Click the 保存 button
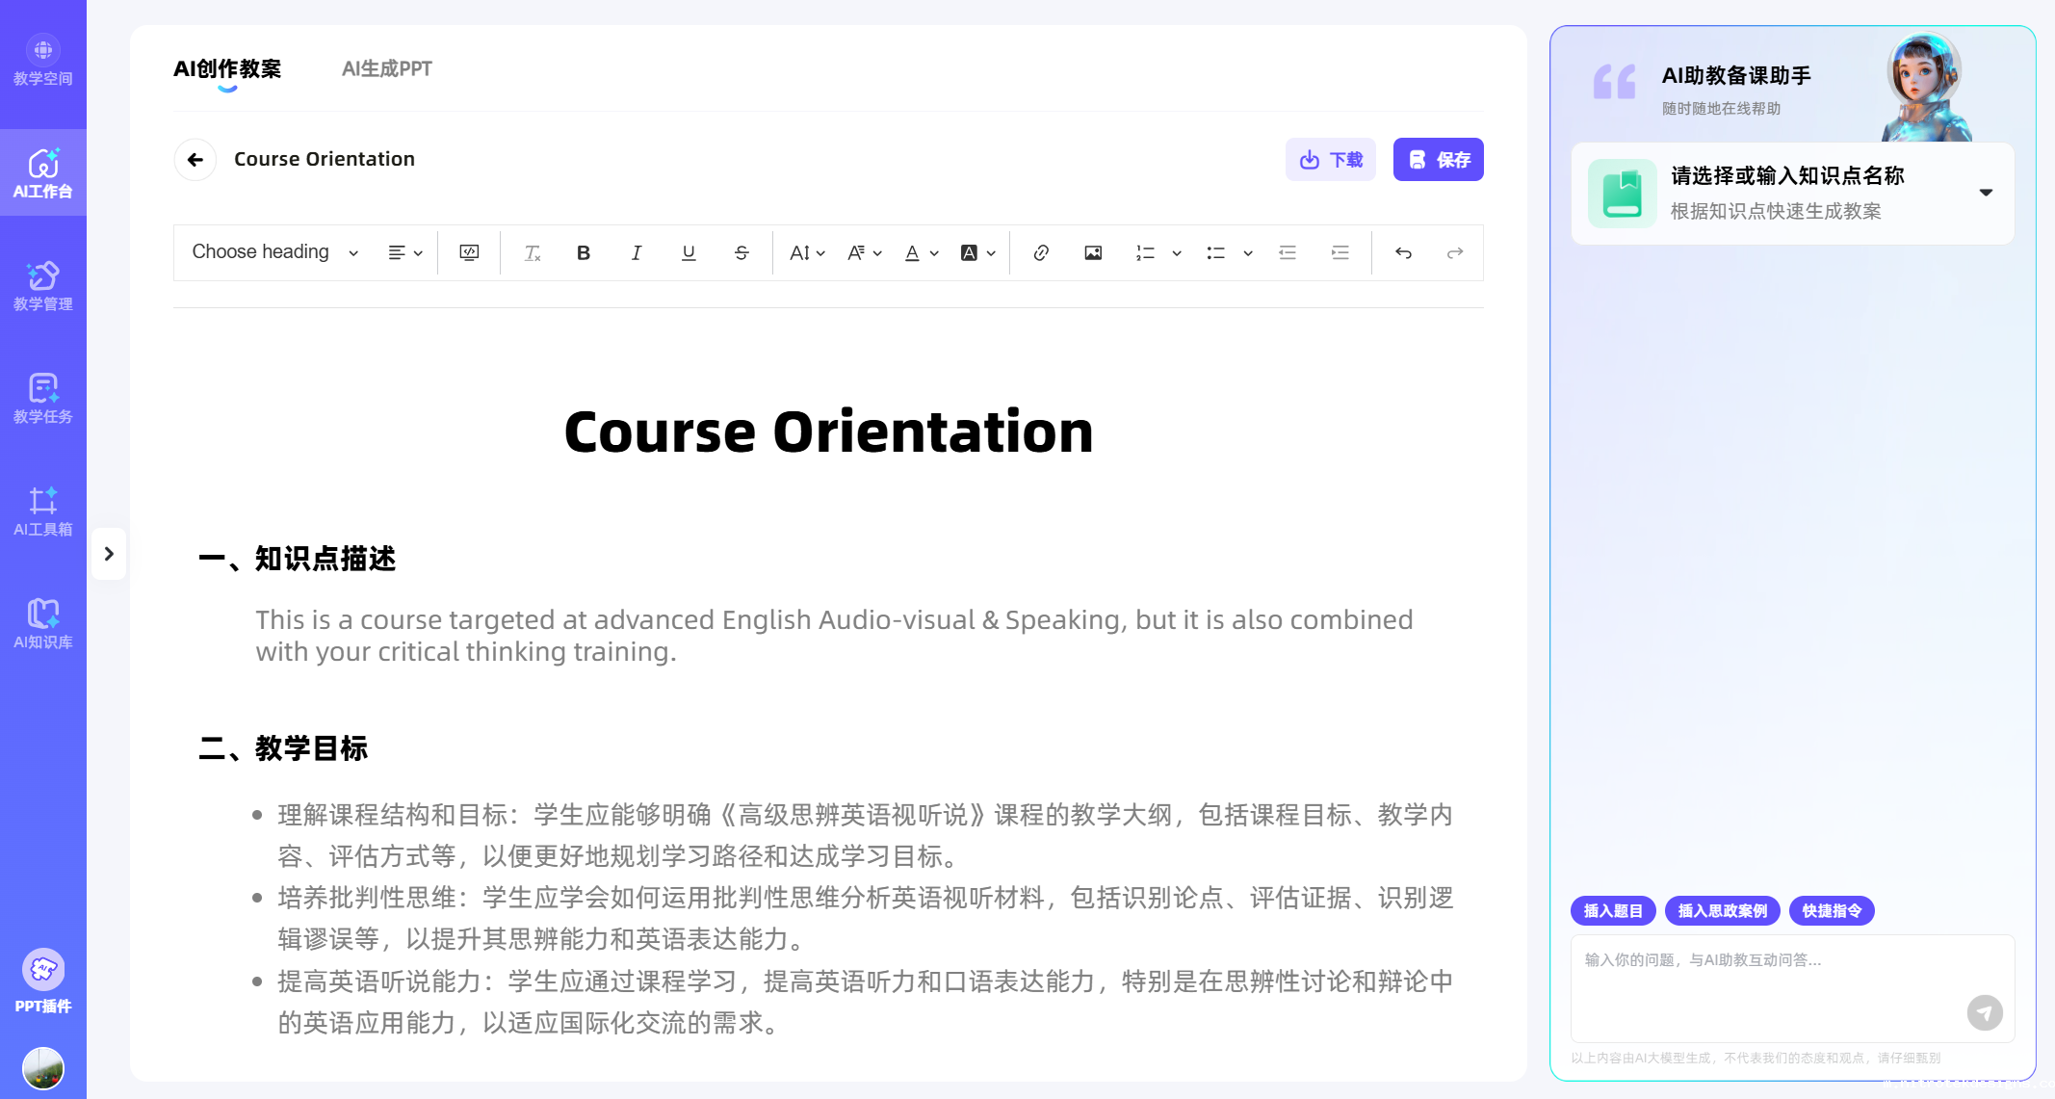The width and height of the screenshot is (2055, 1099). (1438, 160)
